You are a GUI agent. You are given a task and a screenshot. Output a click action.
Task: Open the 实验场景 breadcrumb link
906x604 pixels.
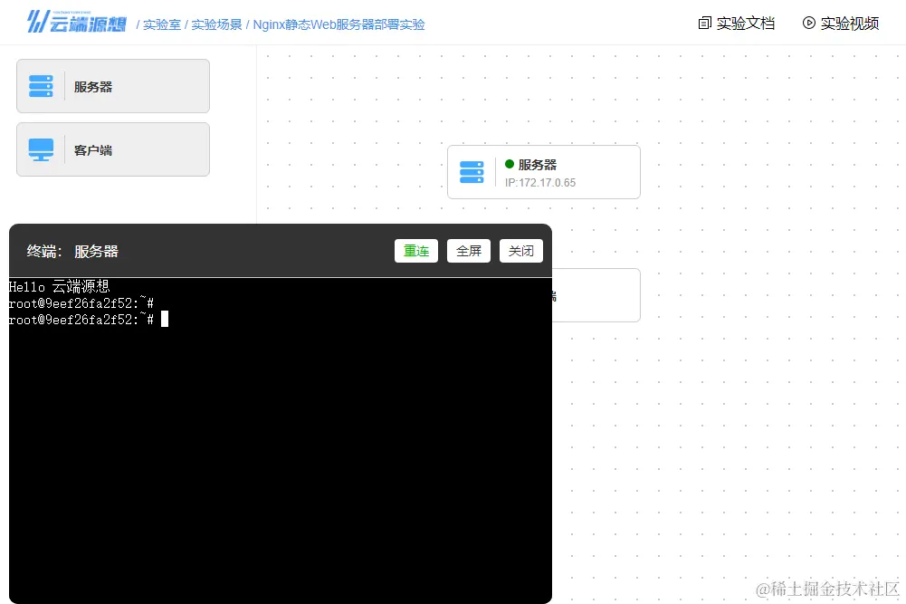pyautogui.click(x=216, y=24)
